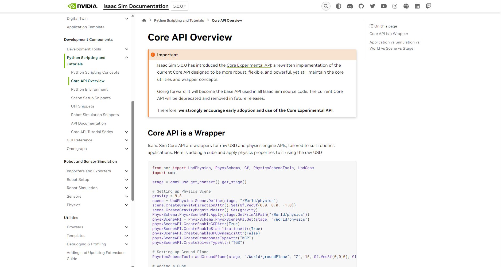Open the GitHub icon link

coord(361,6)
